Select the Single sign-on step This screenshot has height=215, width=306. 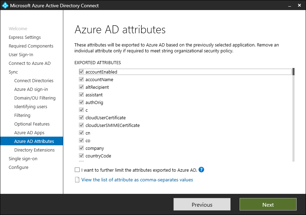tap(23, 159)
